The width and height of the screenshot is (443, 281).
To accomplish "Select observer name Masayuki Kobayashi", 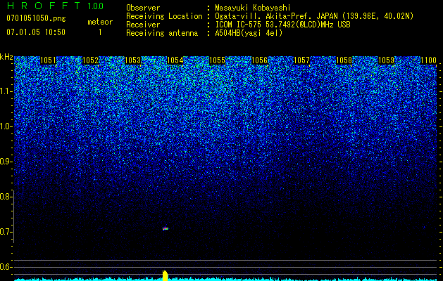I will tap(252, 8).
